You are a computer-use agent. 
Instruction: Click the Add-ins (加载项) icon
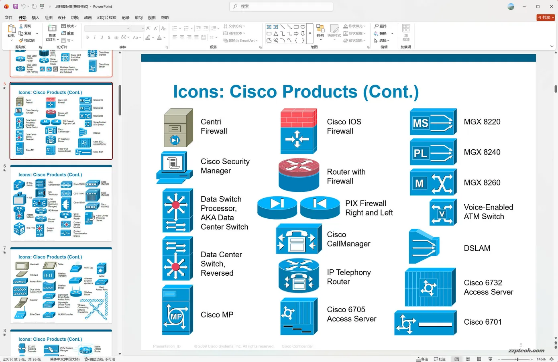406,29
